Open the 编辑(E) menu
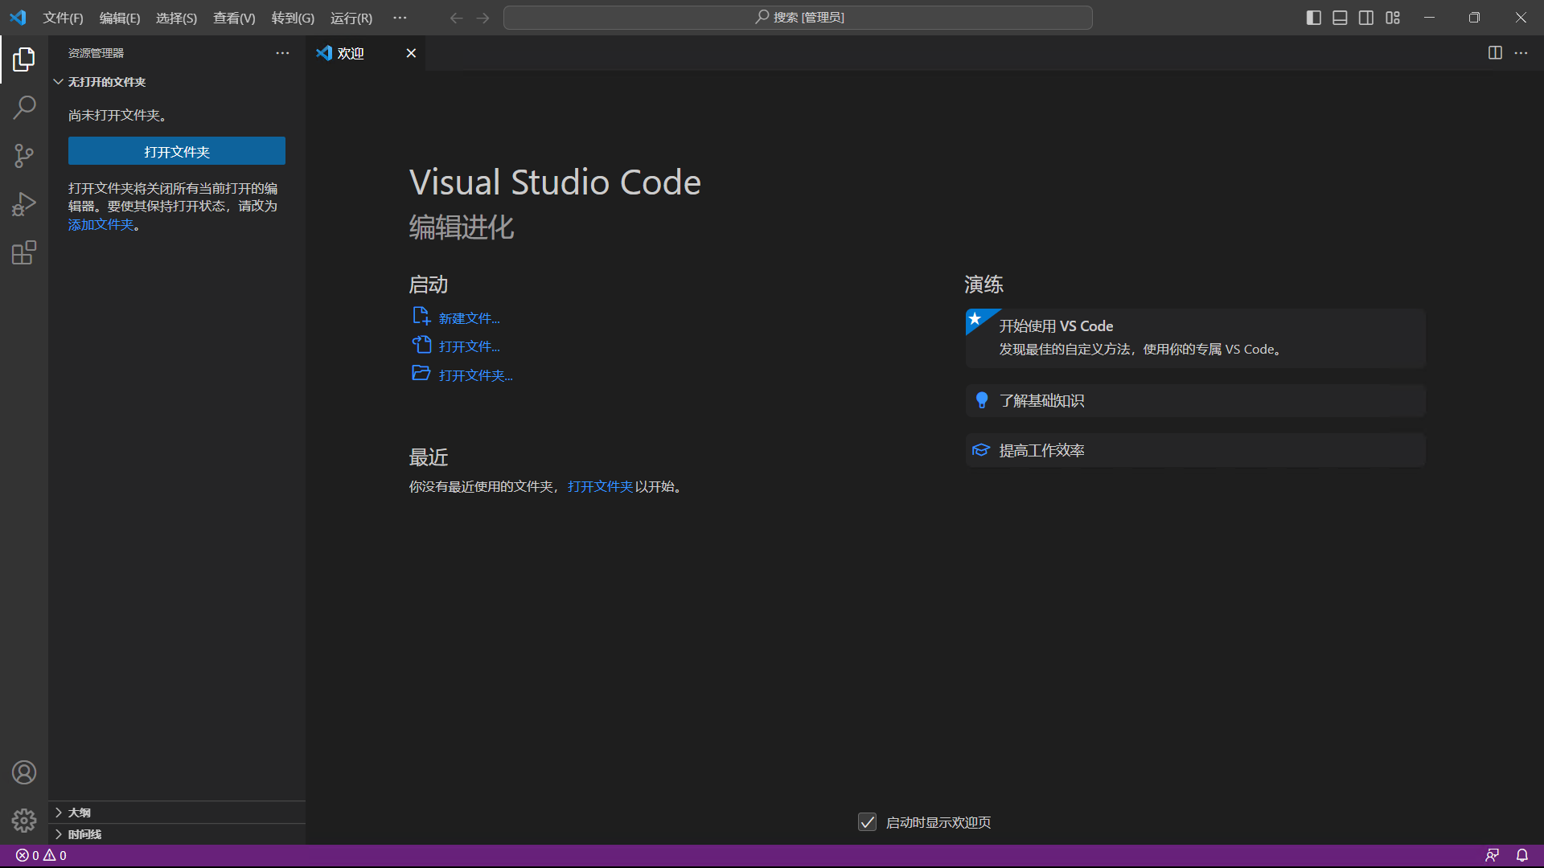 [x=120, y=18]
